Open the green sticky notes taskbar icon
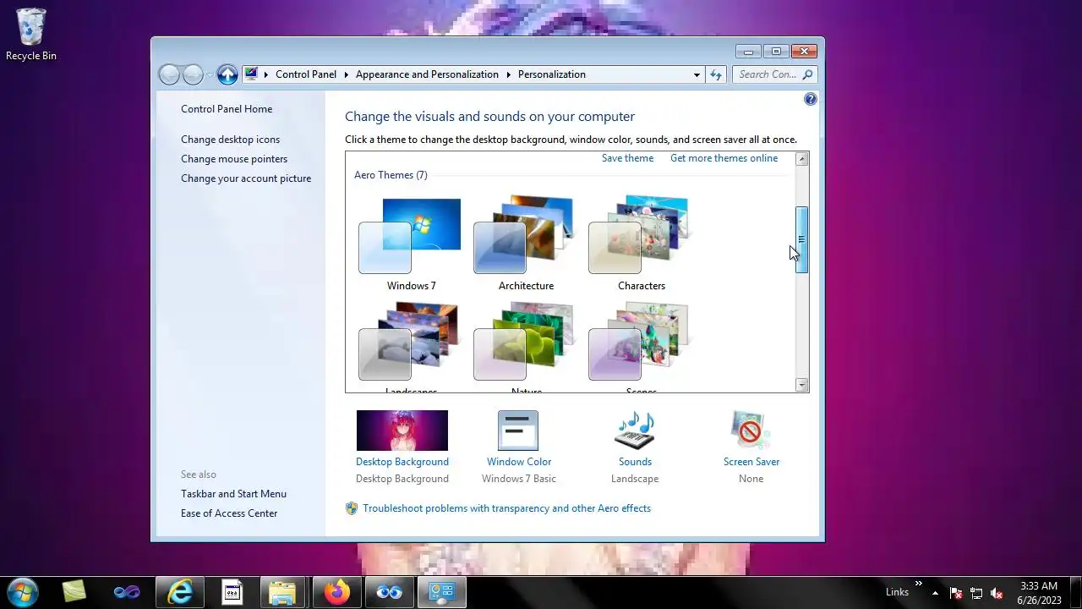Screen dimensions: 1082x609 pos(74,592)
